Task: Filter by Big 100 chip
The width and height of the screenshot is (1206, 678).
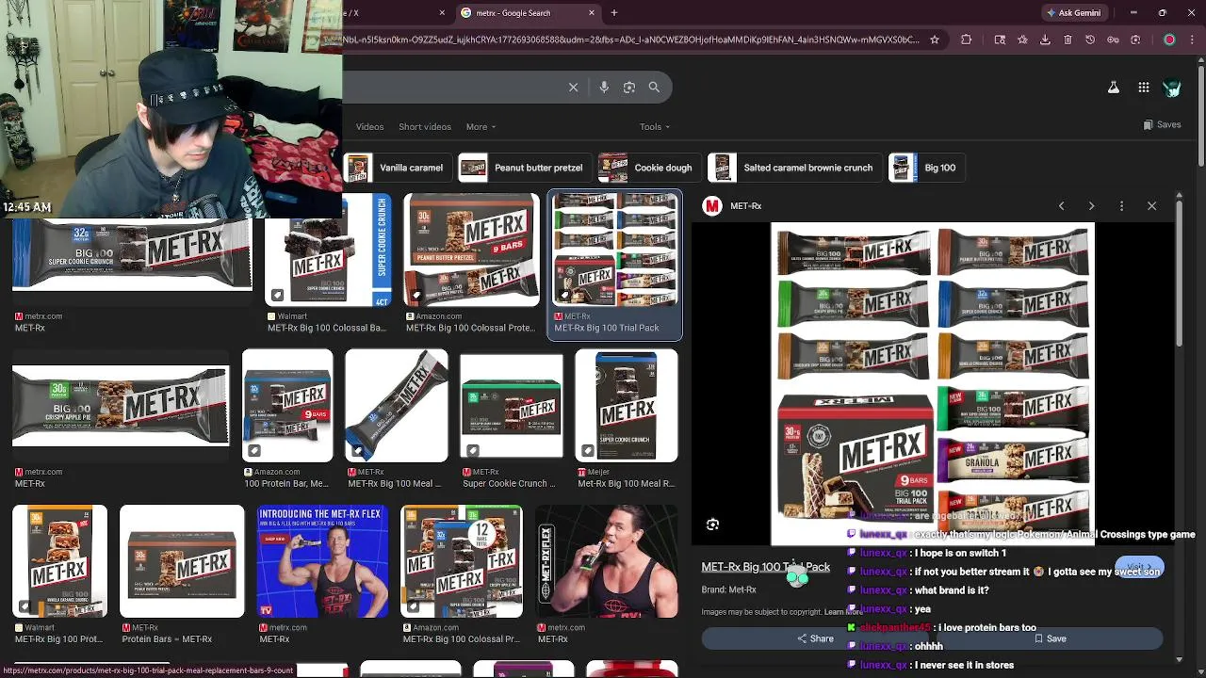Action: coord(926,168)
